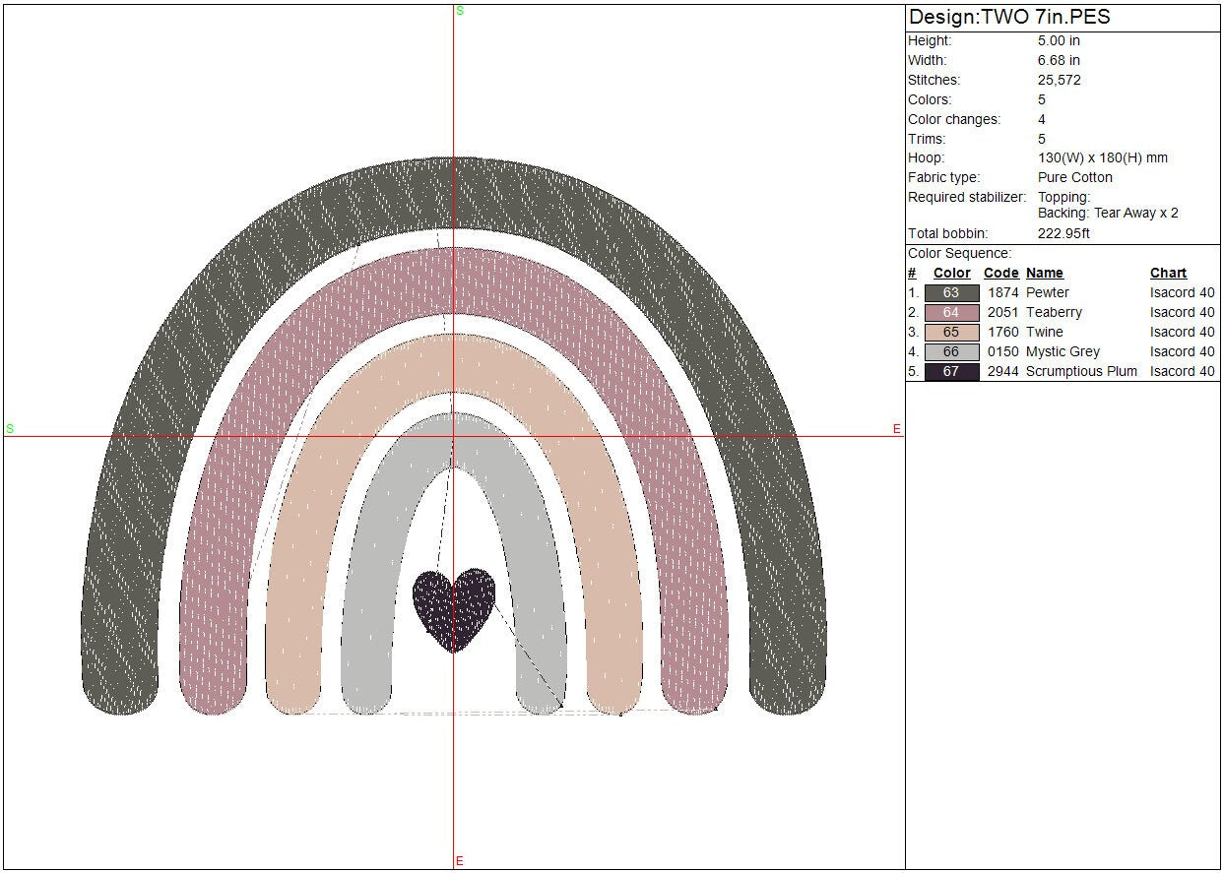
Task: Click the green S marker above the design
Action: (459, 10)
